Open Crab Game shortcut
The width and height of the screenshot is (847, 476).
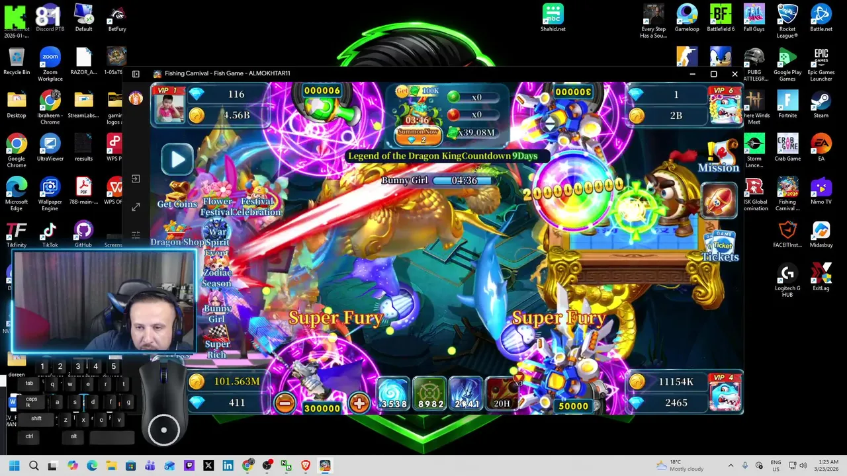click(787, 147)
